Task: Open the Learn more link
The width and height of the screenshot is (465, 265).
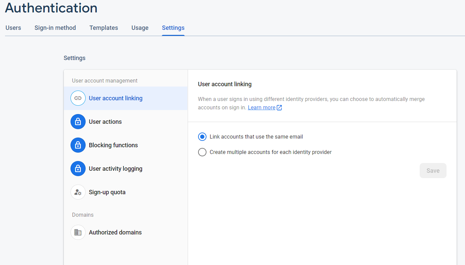Action: (262, 108)
